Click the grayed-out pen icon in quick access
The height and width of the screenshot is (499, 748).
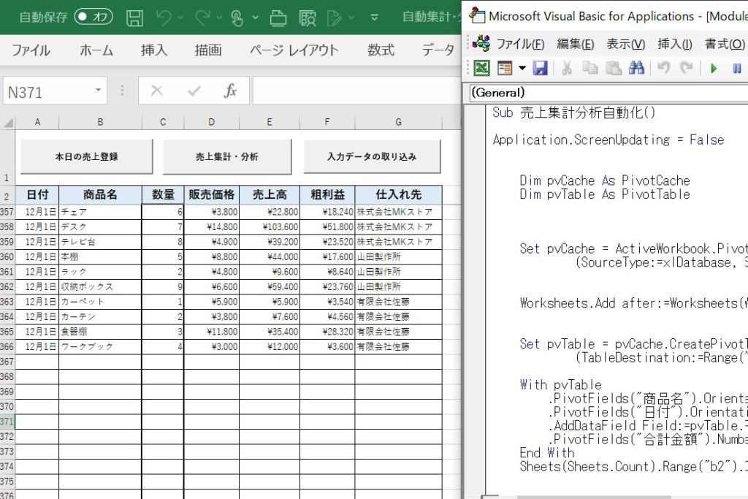point(335,18)
